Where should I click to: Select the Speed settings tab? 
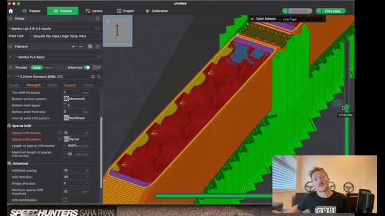point(52,85)
